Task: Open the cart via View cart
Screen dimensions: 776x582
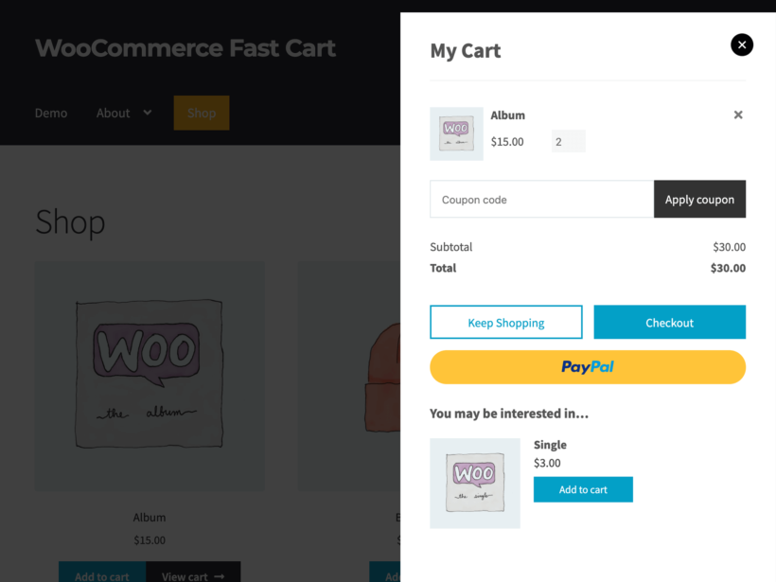Action: tap(193, 573)
